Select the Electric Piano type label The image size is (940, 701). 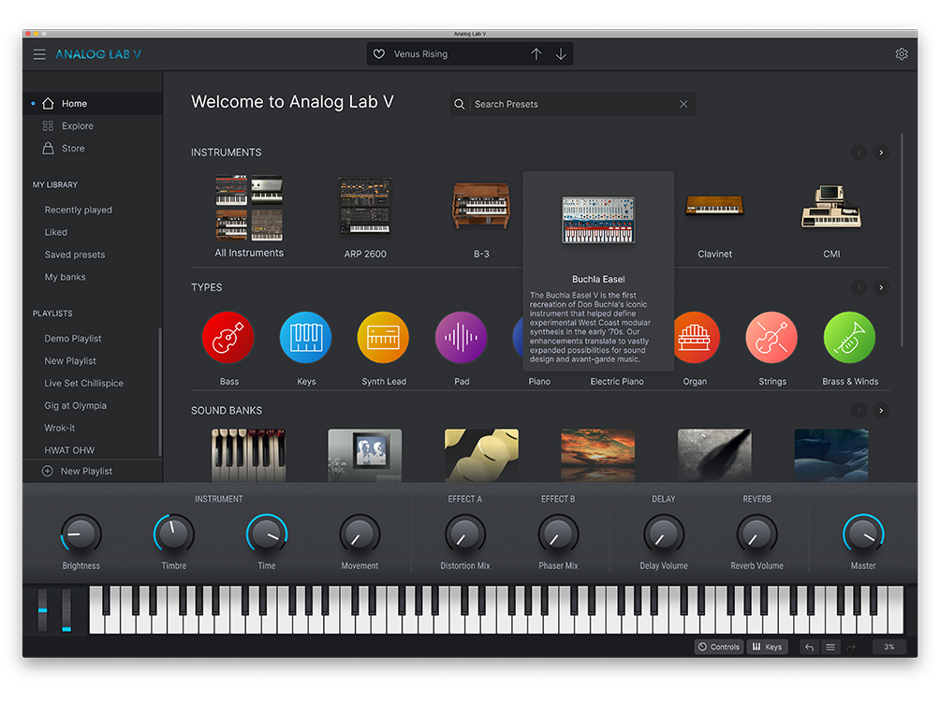click(617, 382)
